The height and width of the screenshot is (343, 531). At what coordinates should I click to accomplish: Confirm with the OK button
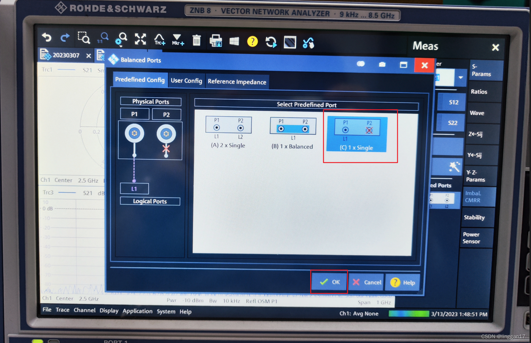click(329, 282)
